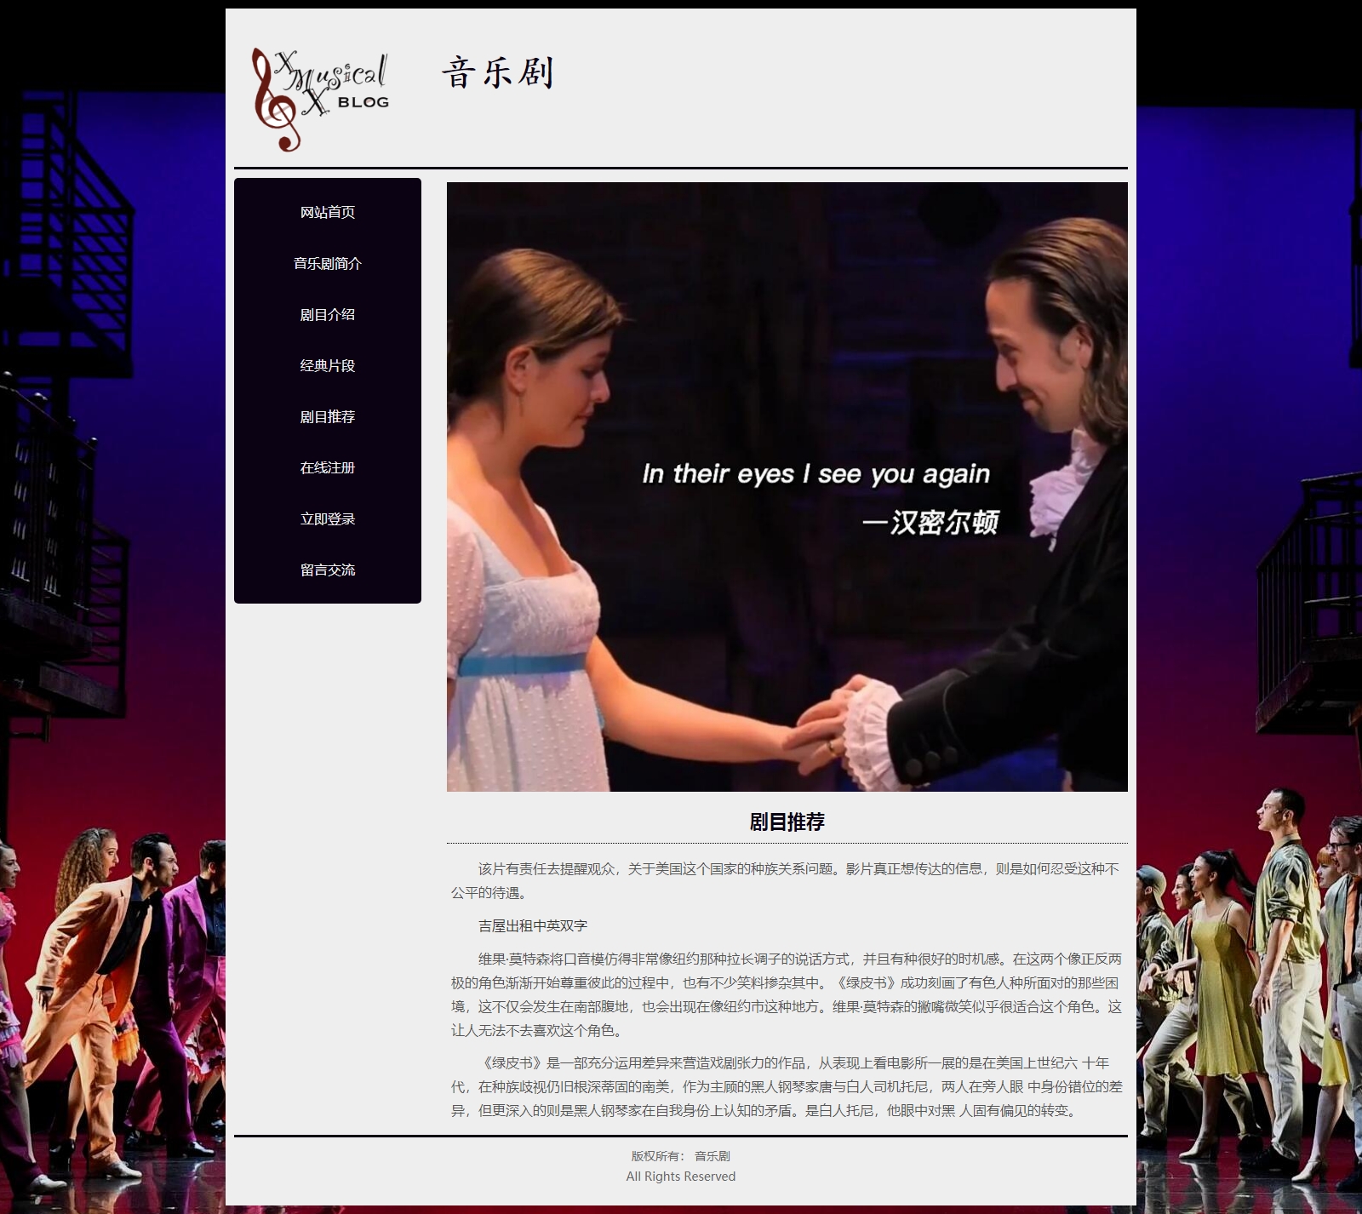
Task: Click the Musical Blog treble clef logo
Action: pos(320,100)
